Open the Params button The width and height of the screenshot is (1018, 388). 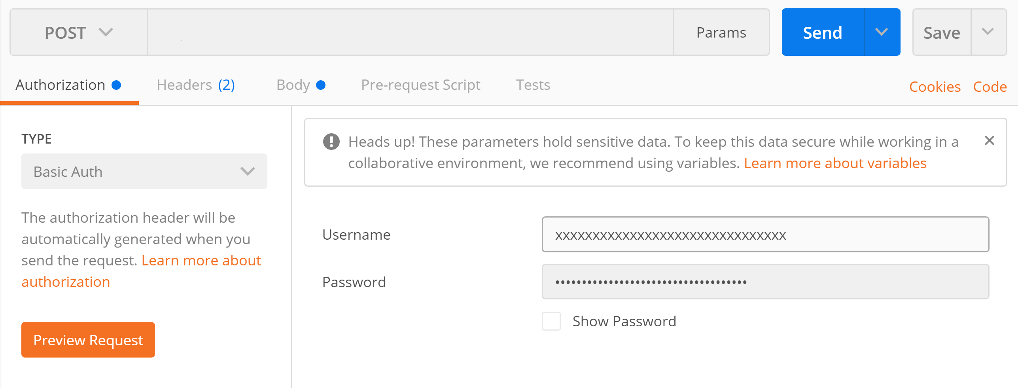721,32
